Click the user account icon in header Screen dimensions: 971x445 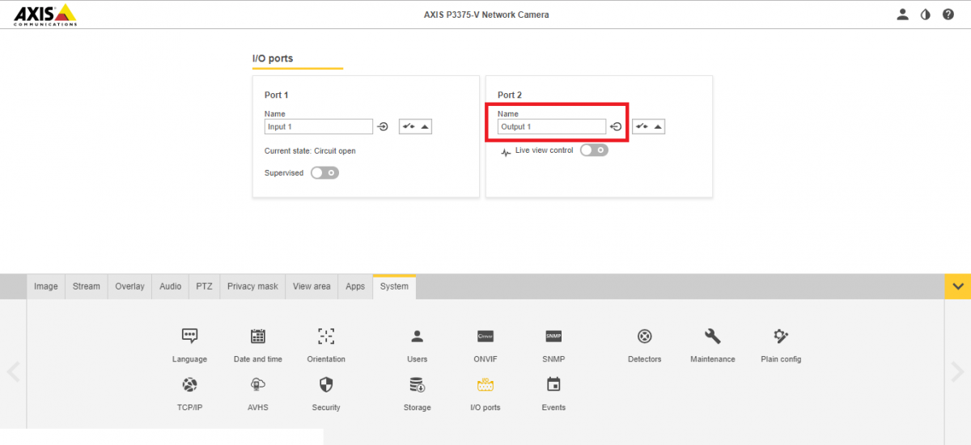click(x=903, y=15)
